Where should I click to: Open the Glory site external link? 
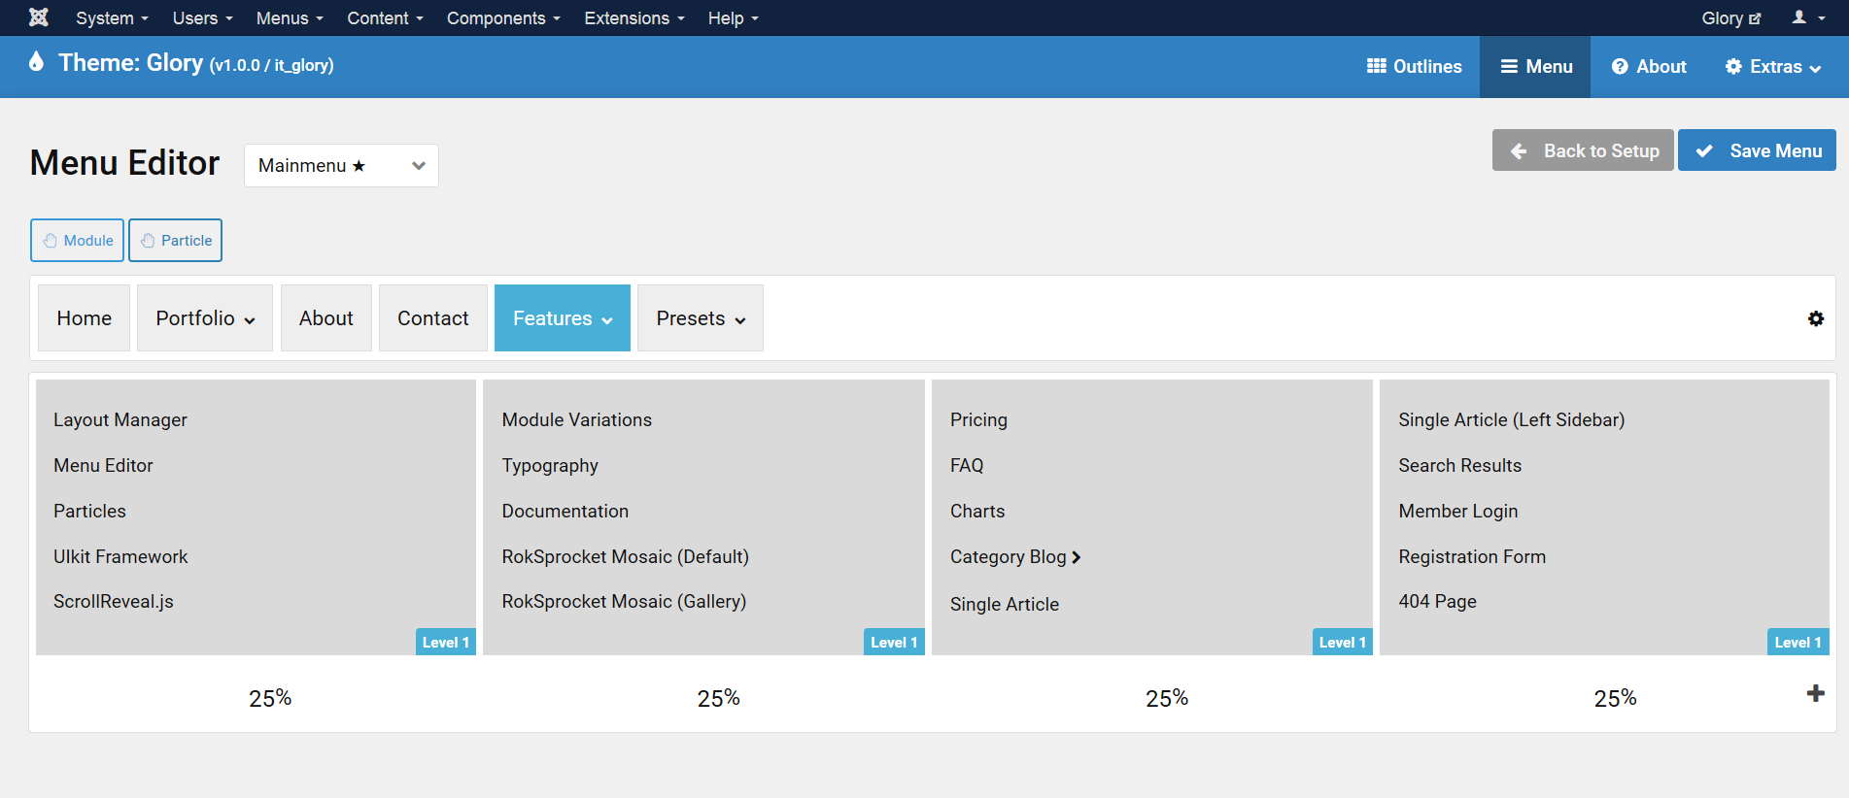tap(1730, 18)
